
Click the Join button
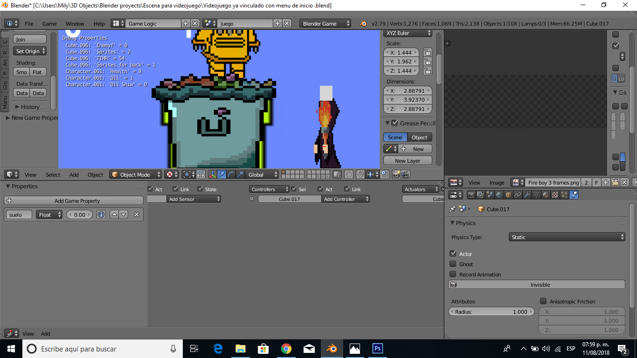pos(30,39)
